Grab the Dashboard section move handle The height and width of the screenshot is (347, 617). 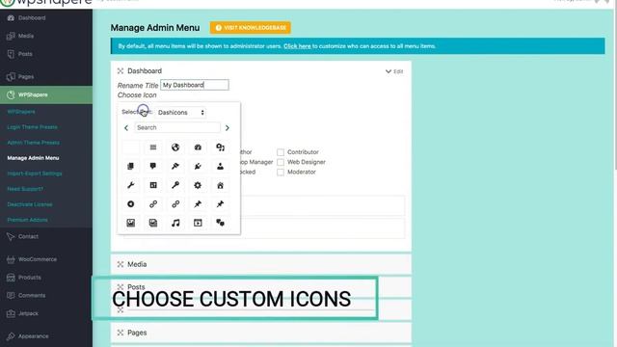click(x=121, y=70)
